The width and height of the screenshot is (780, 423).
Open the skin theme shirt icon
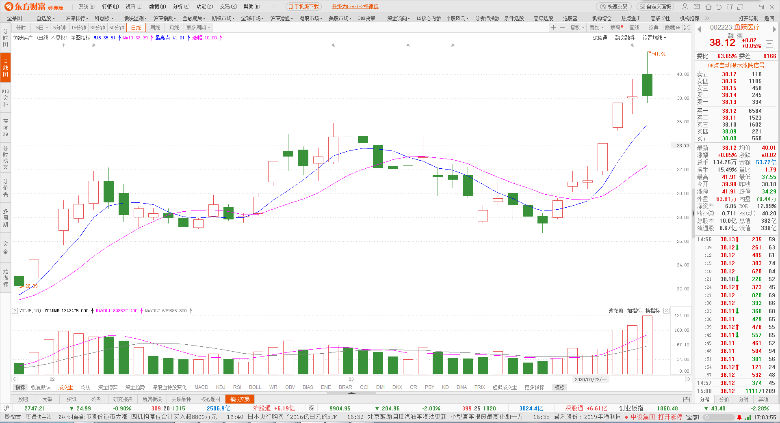tap(730, 6)
